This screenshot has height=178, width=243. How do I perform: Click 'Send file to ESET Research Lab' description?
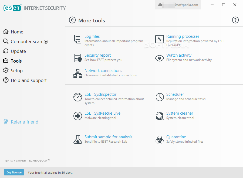coord(106,142)
